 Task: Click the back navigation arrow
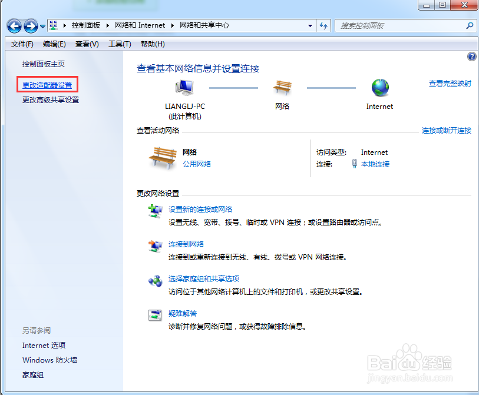(13, 26)
